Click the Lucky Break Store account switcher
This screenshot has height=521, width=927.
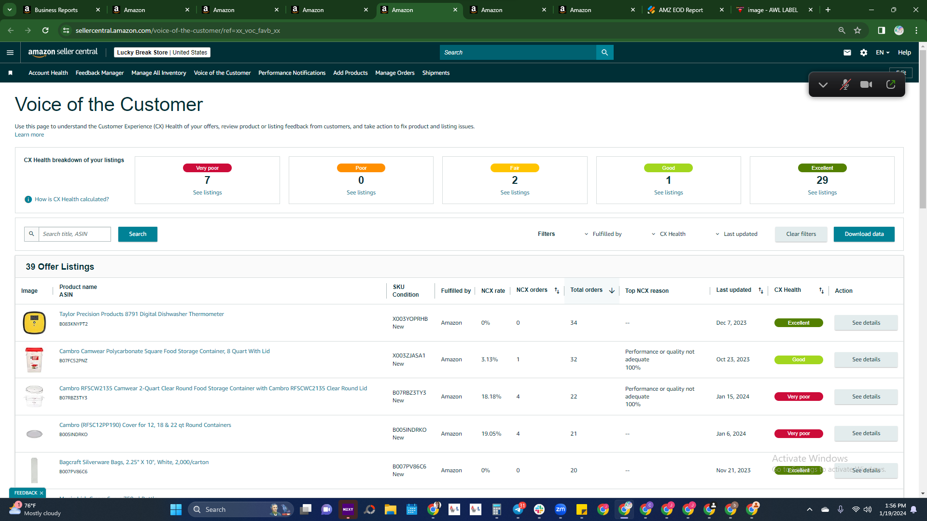(x=162, y=53)
